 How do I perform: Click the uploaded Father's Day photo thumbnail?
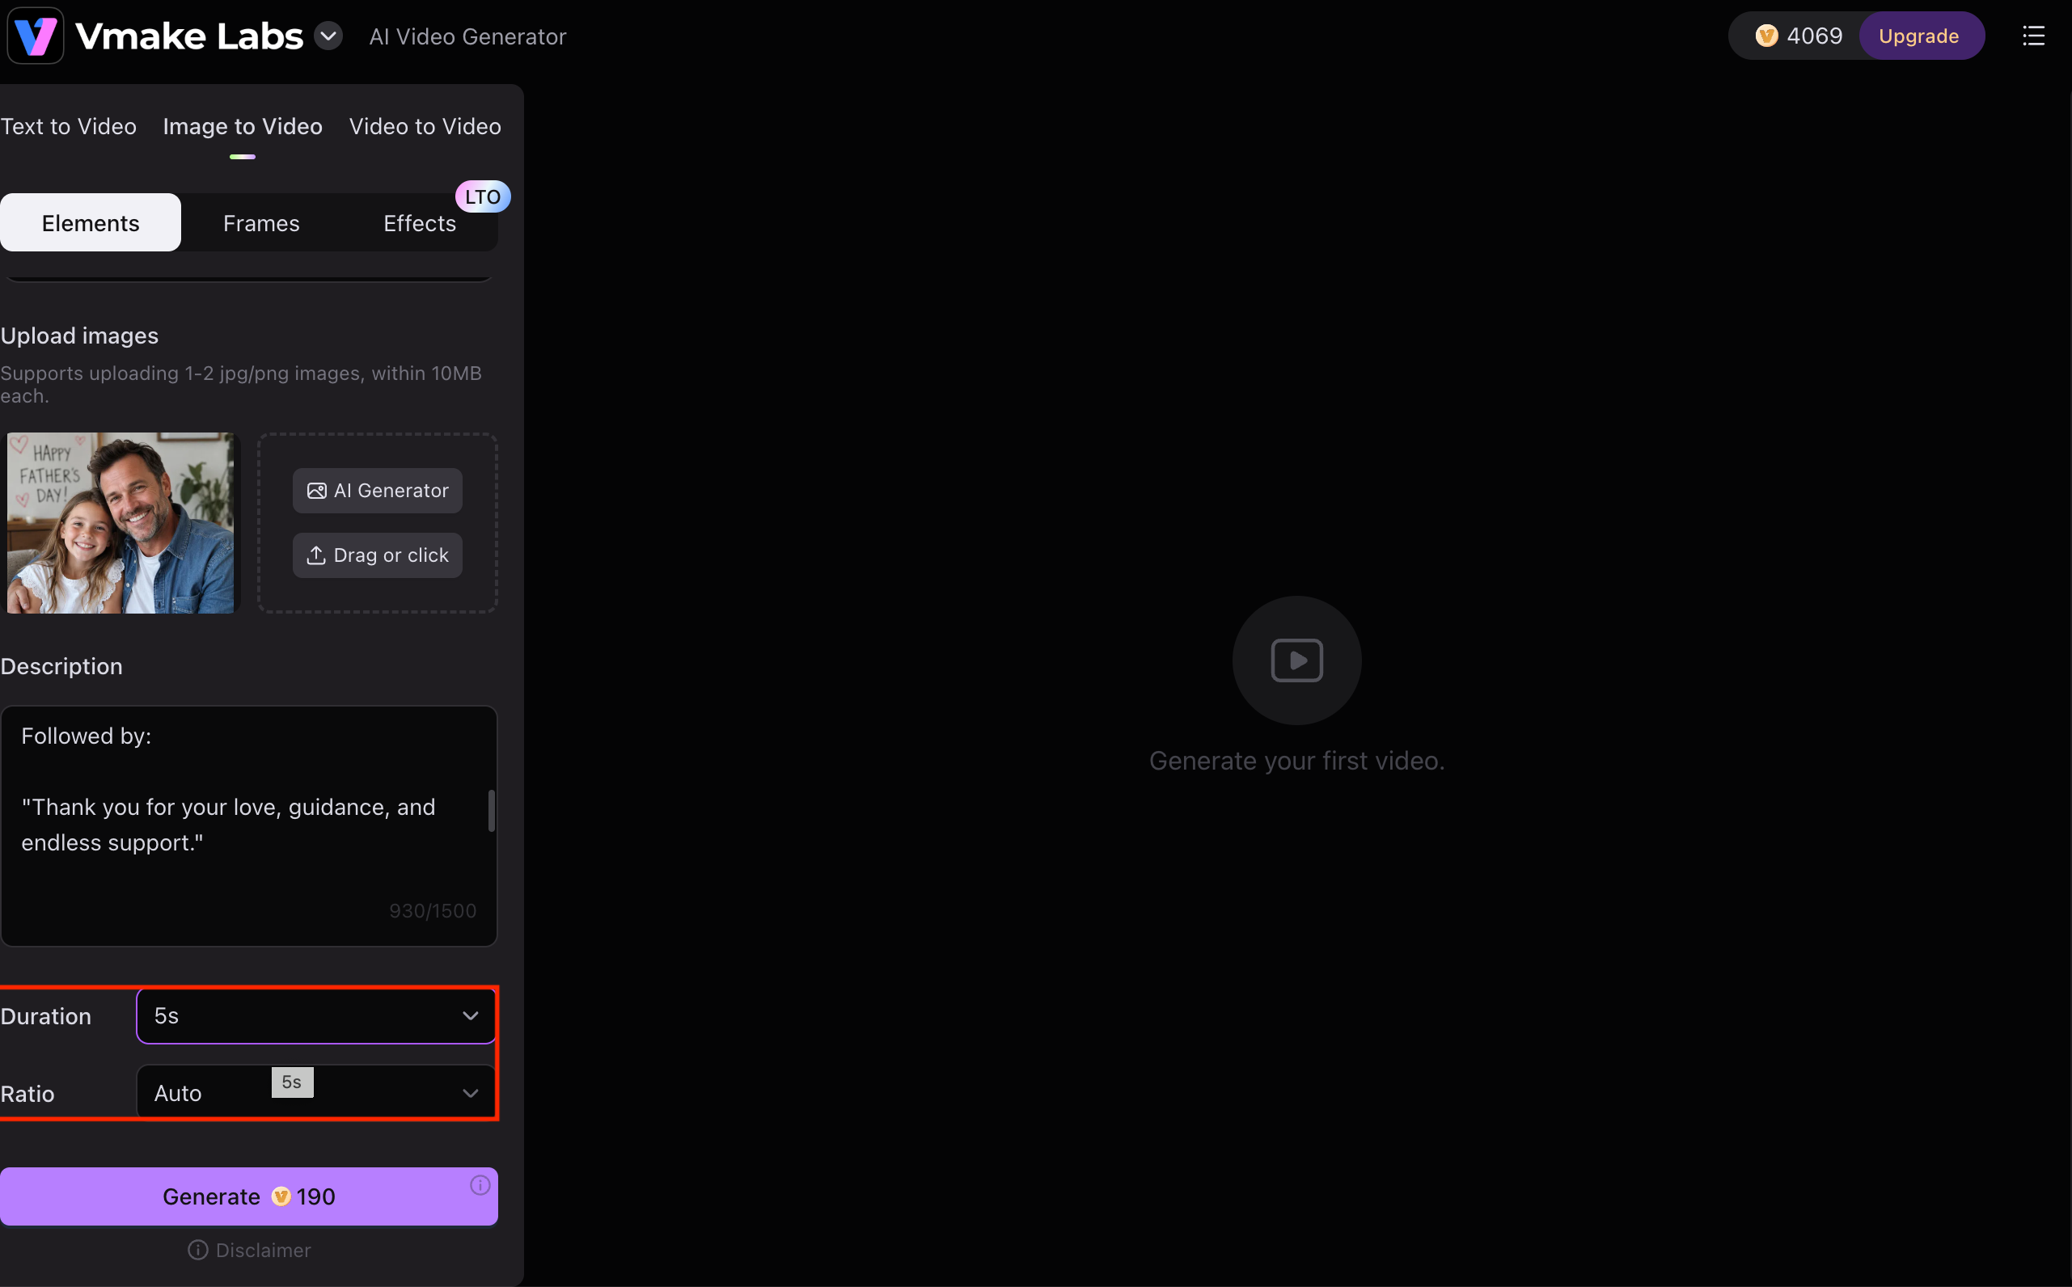[120, 524]
